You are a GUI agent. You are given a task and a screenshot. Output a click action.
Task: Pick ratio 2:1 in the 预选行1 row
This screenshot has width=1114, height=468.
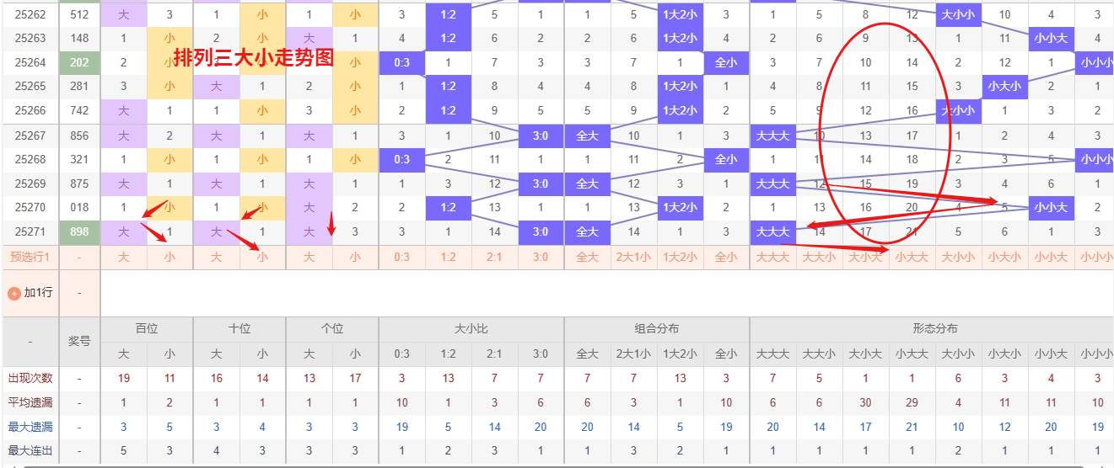click(495, 258)
